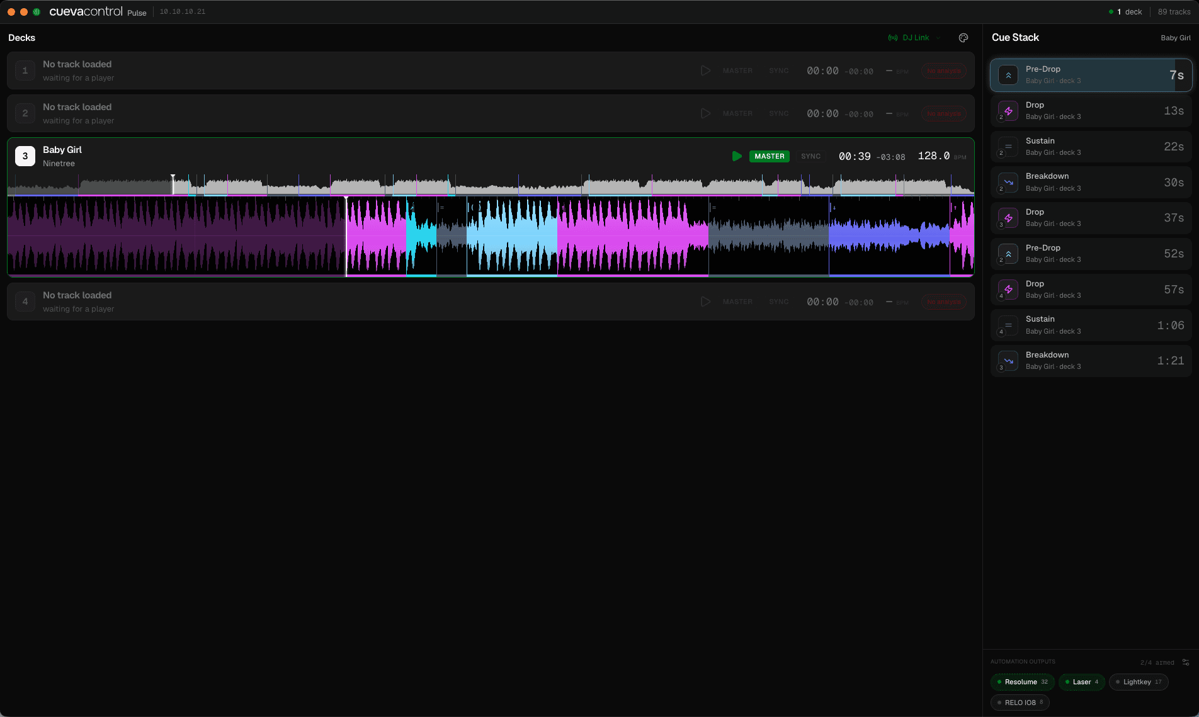This screenshot has height=717, width=1199.
Task: Click the Ninetree artist name
Action: click(59, 164)
